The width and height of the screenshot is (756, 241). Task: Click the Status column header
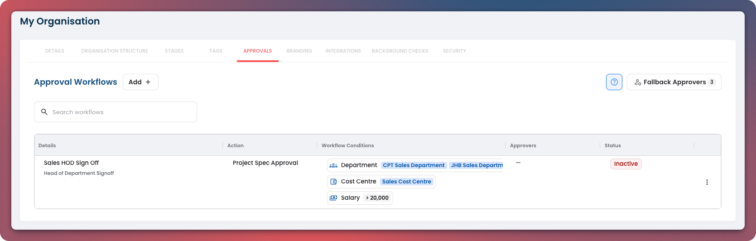pyautogui.click(x=613, y=145)
